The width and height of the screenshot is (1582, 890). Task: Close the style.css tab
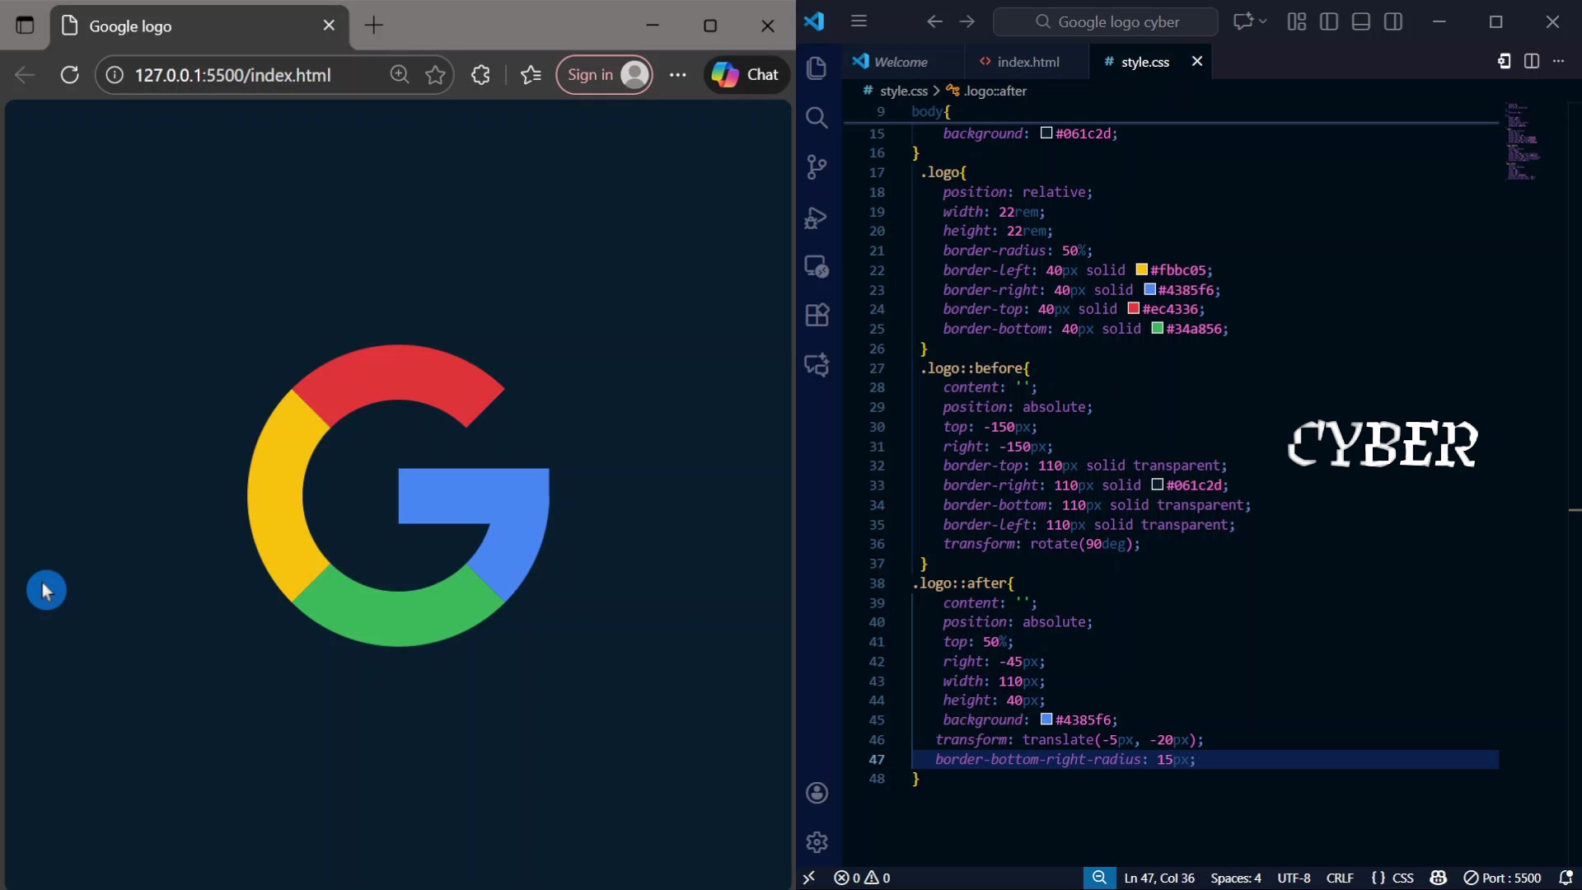pyautogui.click(x=1197, y=61)
